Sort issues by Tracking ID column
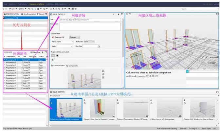The height and width of the screenshot is (134, 221). pyautogui.click(x=32, y=57)
